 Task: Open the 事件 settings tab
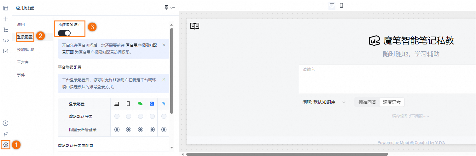point(21,75)
